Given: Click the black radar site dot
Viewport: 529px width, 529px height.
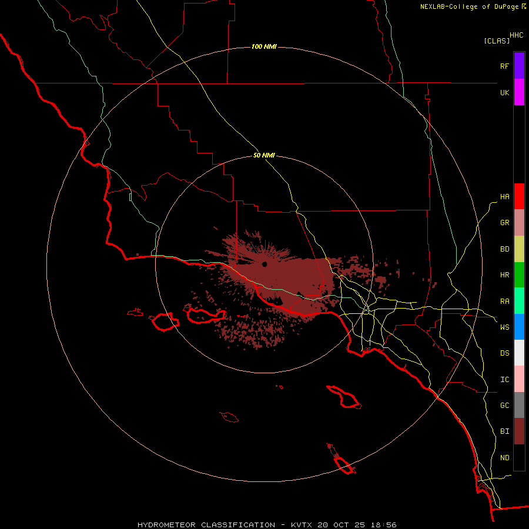Looking at the screenshot, I should [264, 264].
